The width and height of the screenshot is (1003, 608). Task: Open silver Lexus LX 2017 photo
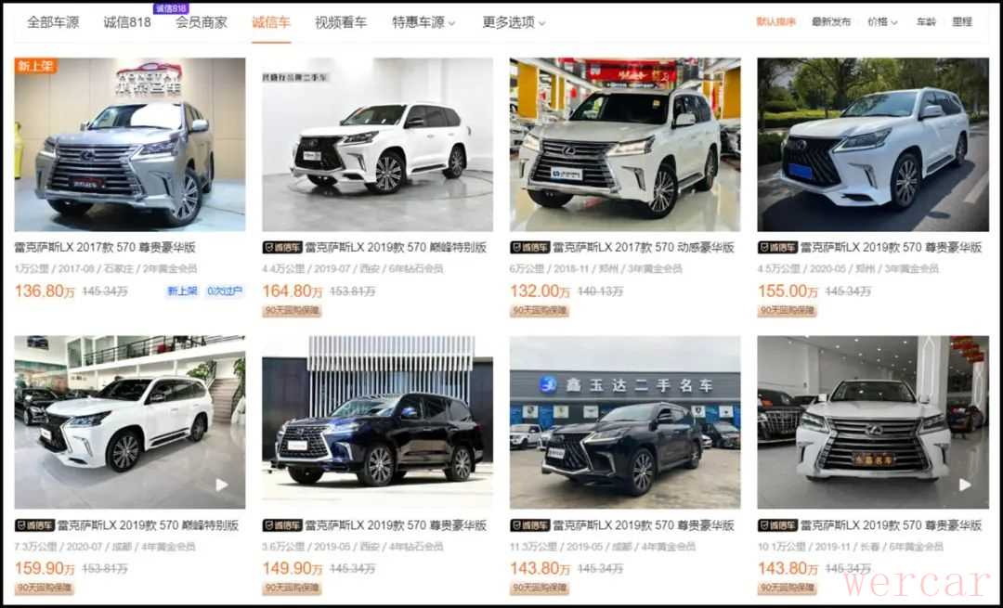click(x=130, y=145)
